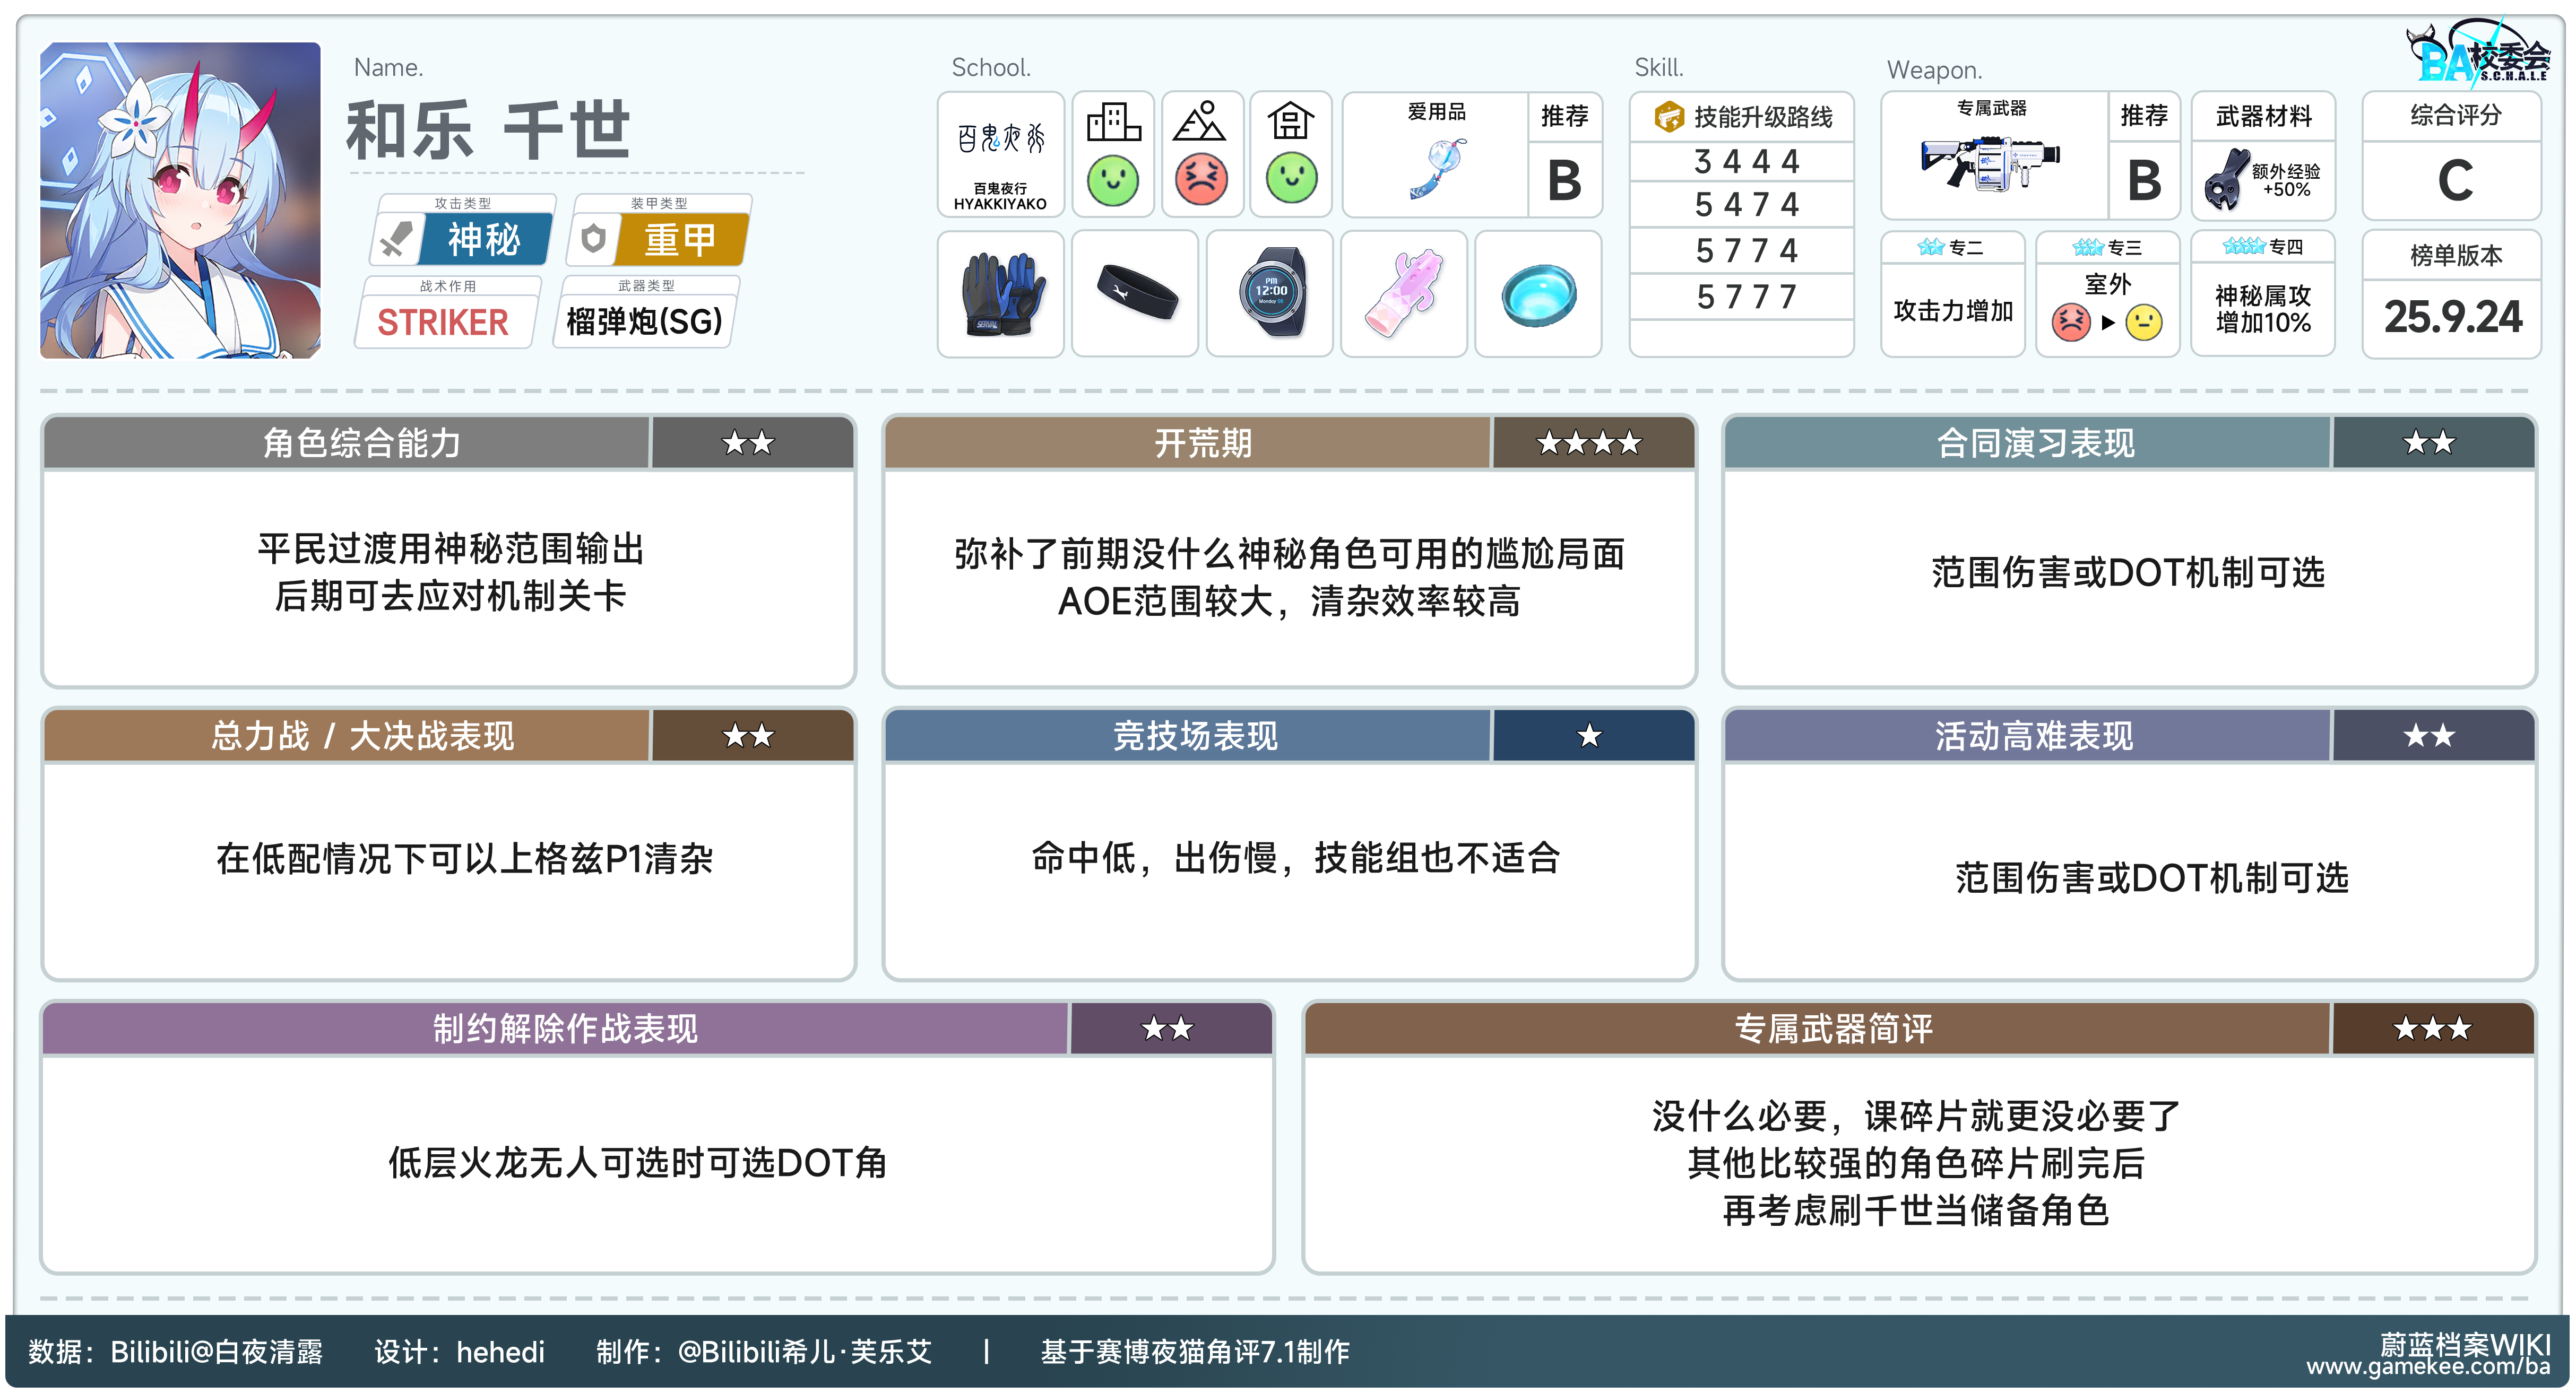Open the www.gamekee.com/ba wiki link
This screenshot has width=2576, height=1394.
coord(2427,1366)
